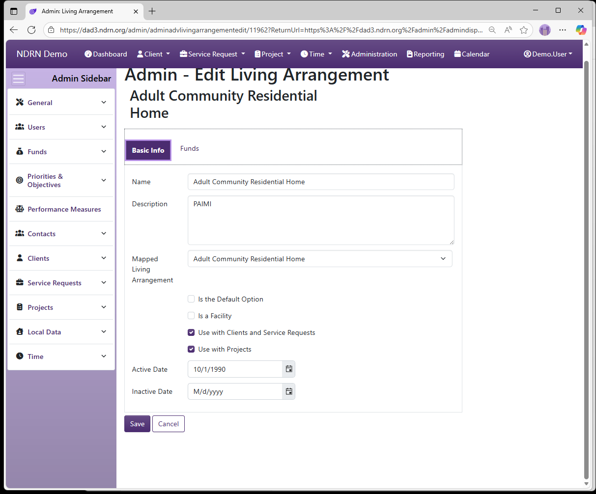Click the Inactive Date input field
This screenshot has height=494, width=596.
[235, 391]
